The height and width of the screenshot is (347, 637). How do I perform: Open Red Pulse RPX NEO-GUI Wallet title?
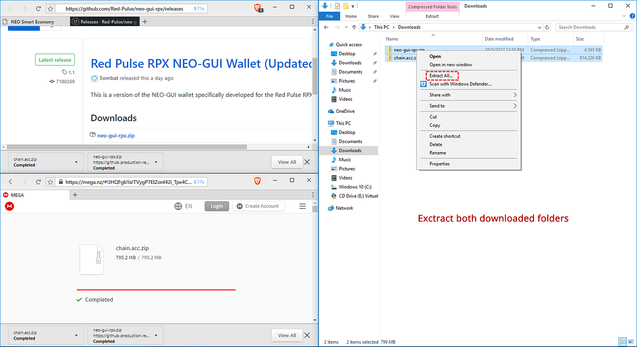pos(201,64)
